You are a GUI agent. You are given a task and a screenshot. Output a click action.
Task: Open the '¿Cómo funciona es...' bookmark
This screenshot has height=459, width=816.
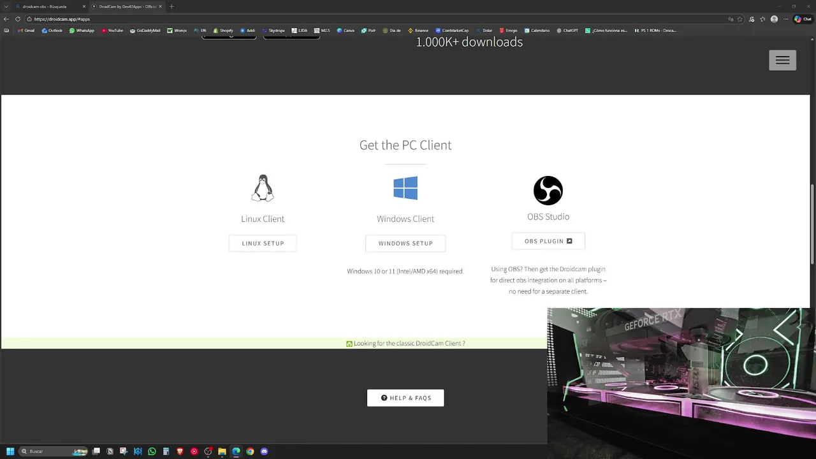pyautogui.click(x=606, y=31)
